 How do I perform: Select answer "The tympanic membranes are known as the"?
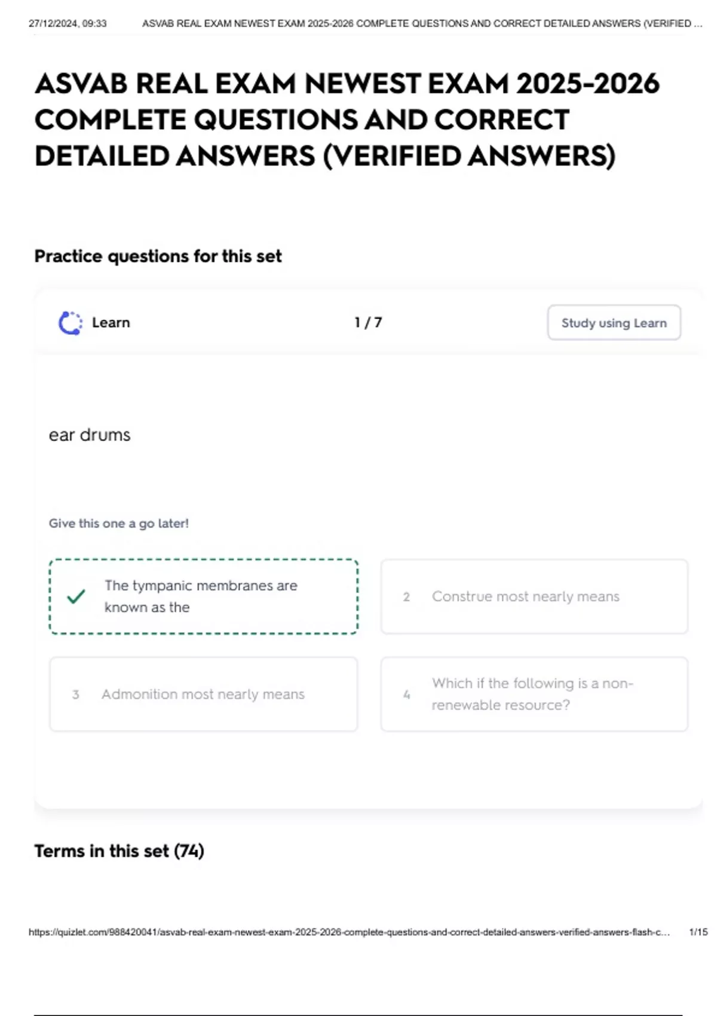204,596
